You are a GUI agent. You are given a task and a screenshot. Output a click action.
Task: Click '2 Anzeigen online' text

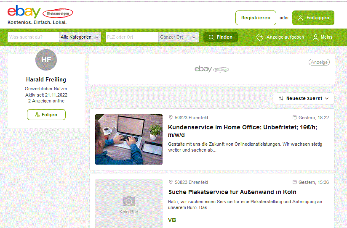coord(46,101)
